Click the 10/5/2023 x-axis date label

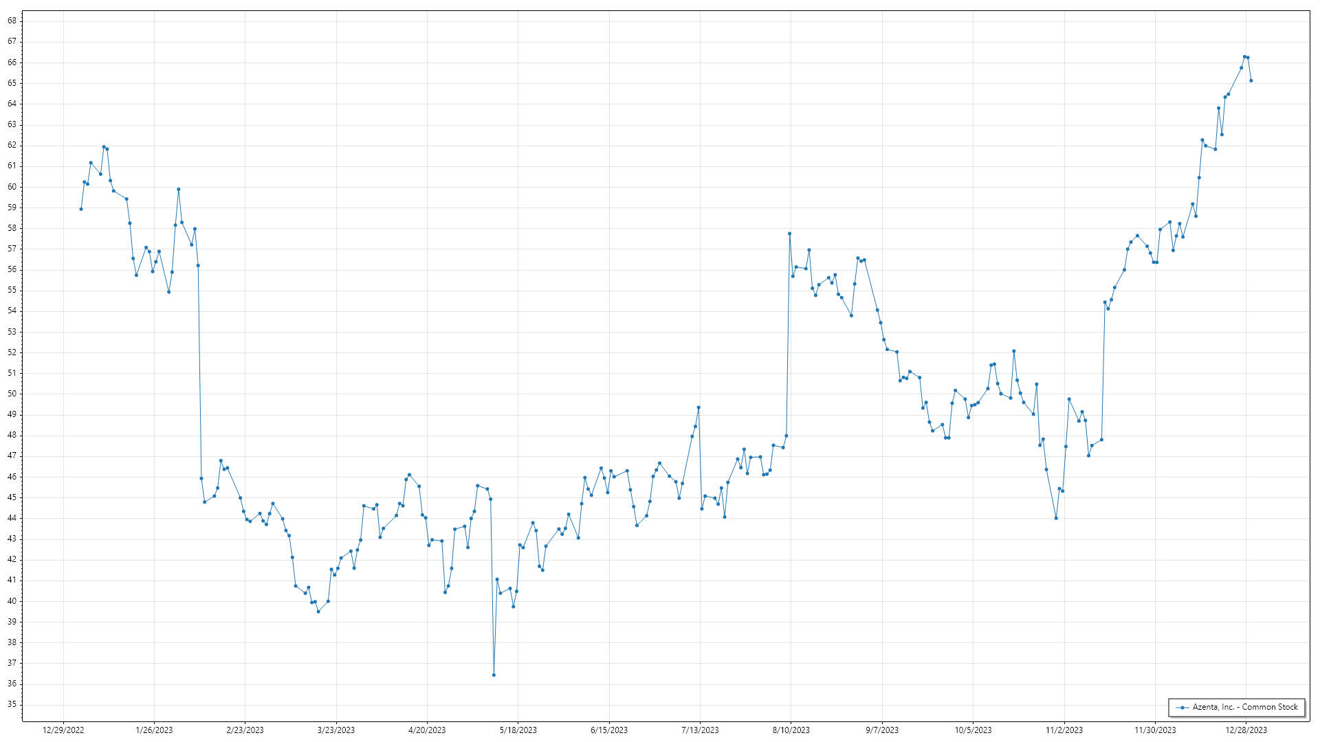click(x=973, y=730)
